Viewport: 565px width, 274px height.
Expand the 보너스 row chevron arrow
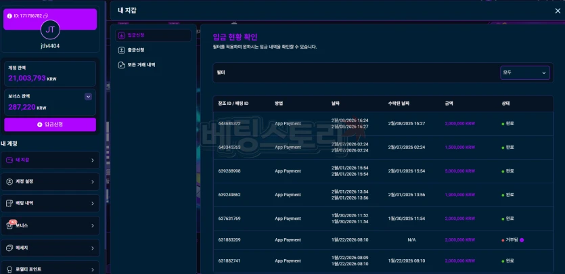tap(93, 226)
